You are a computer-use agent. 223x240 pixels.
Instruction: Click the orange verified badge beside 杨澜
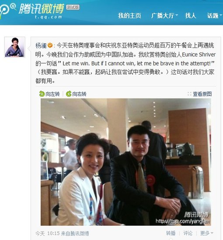click(50, 45)
